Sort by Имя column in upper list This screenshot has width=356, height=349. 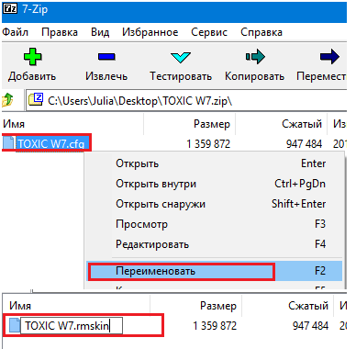click(x=72, y=124)
